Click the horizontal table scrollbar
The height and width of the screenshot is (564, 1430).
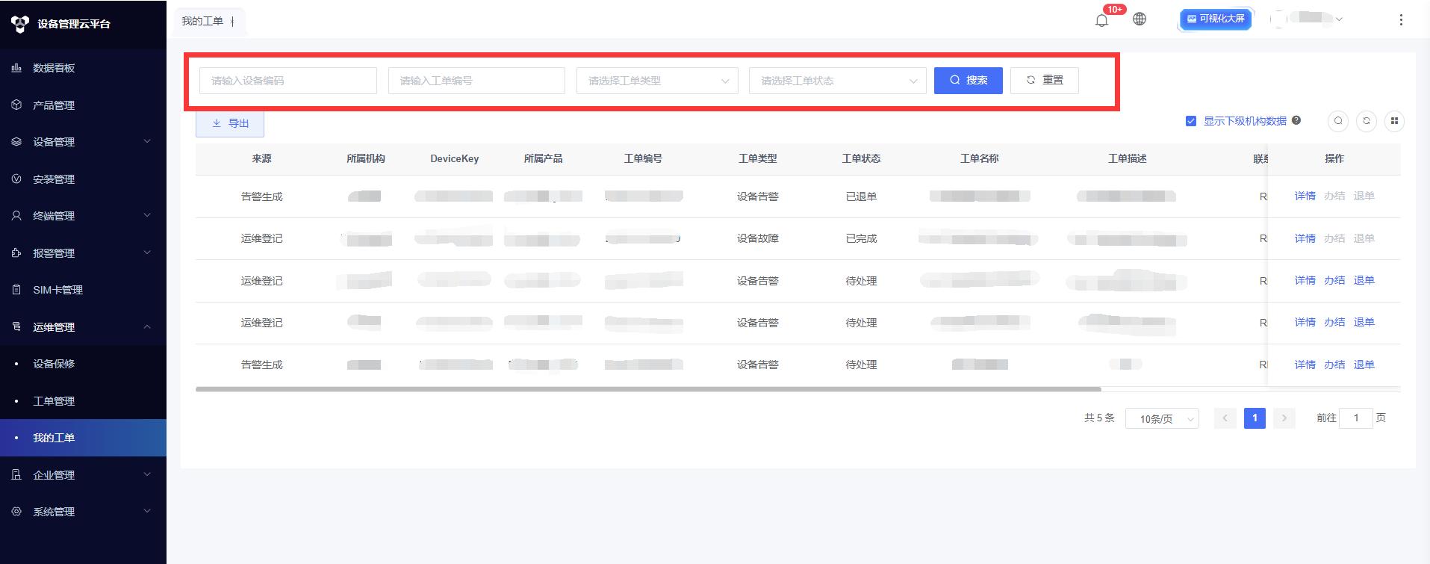pyautogui.click(x=648, y=389)
